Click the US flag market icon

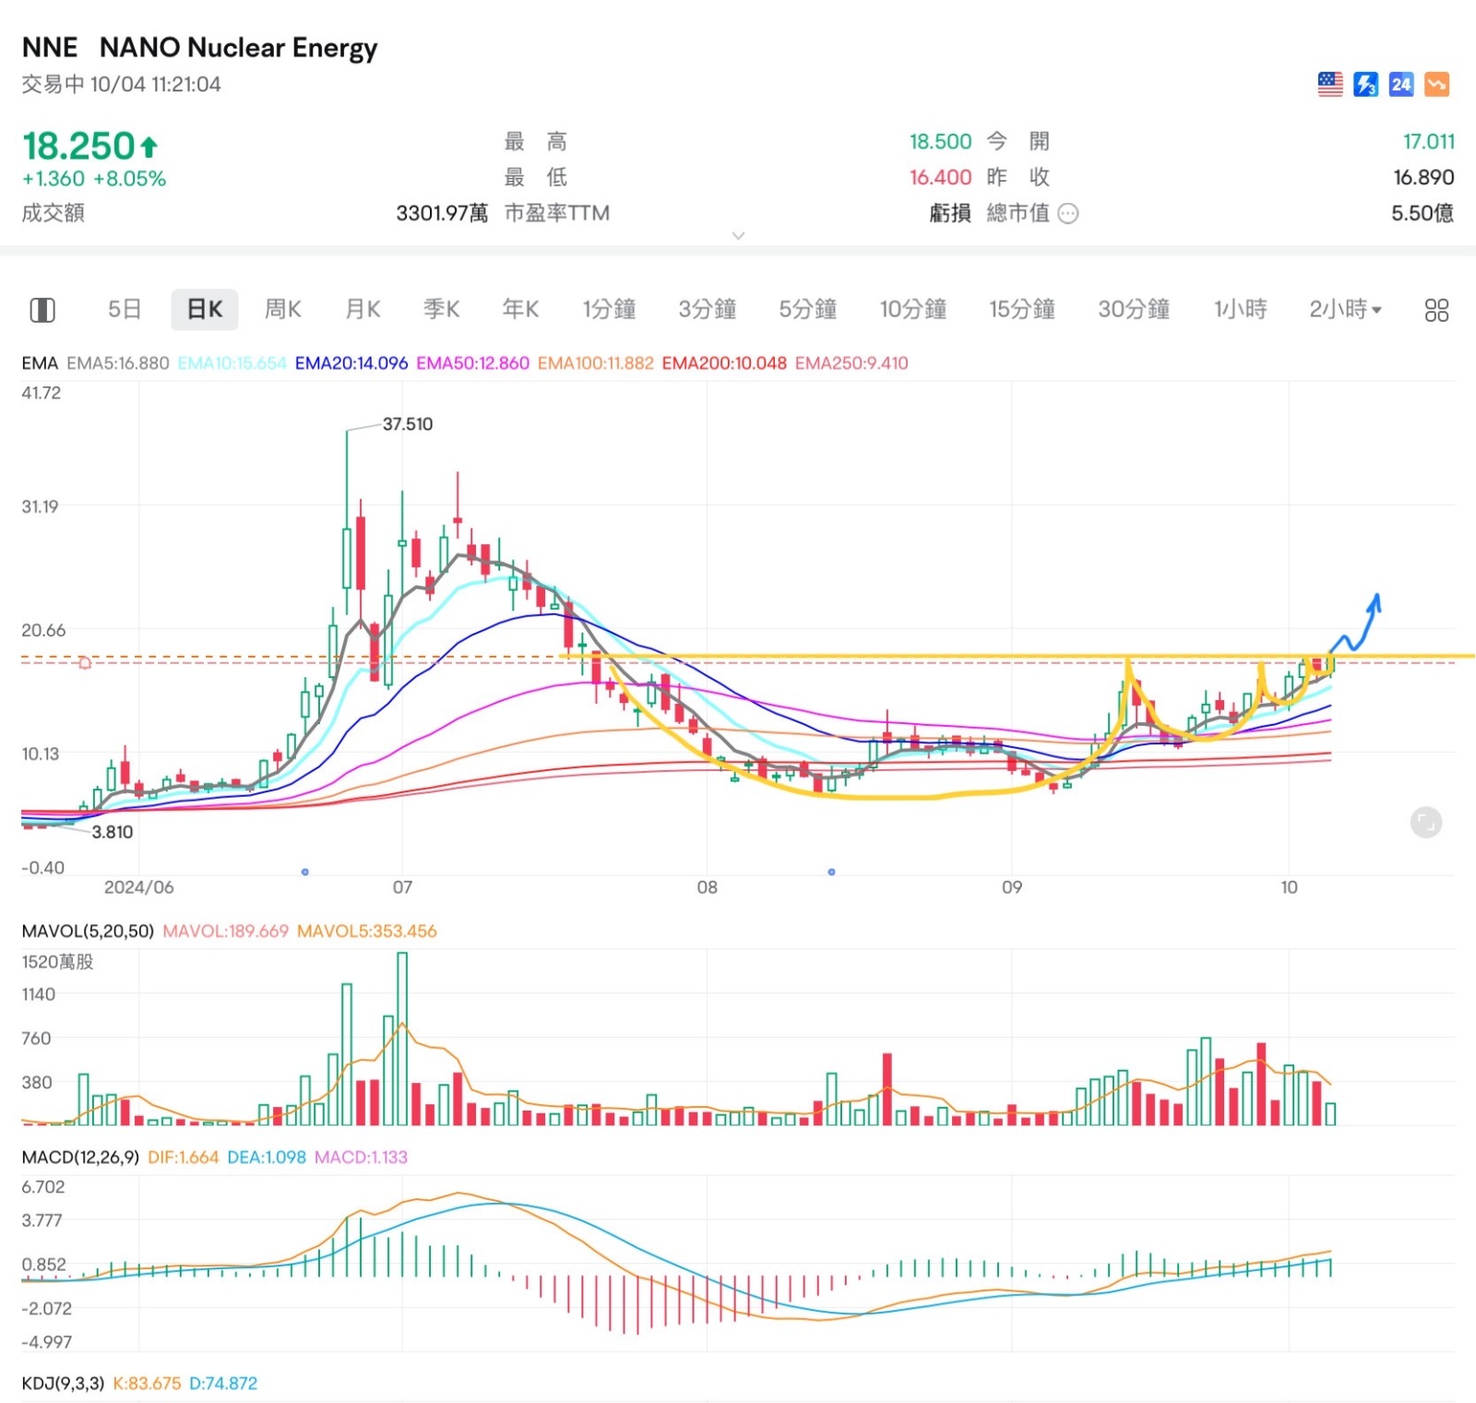pos(1330,85)
